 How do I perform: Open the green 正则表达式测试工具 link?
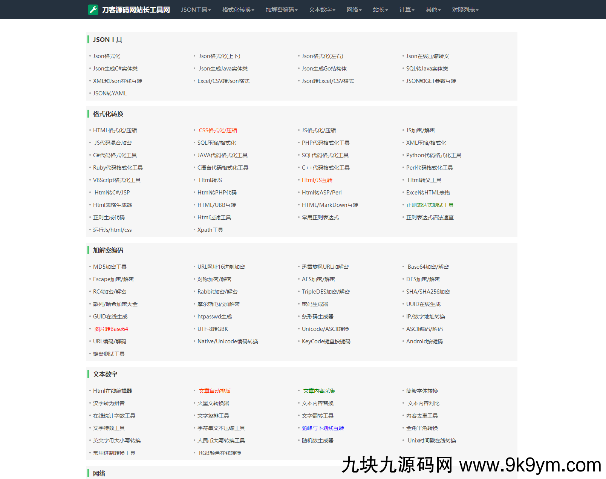point(430,205)
